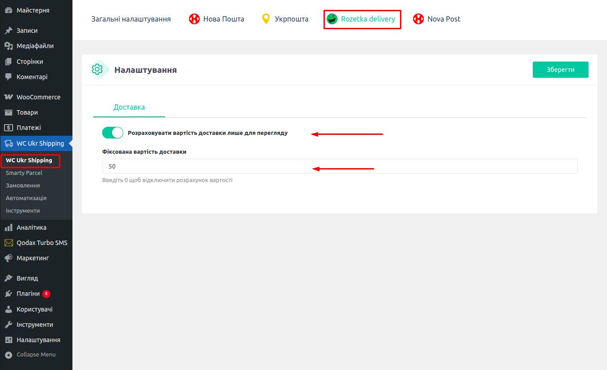Click the WooCommerce icon in sidebar
This screenshot has width=607, height=370.
pos(8,97)
